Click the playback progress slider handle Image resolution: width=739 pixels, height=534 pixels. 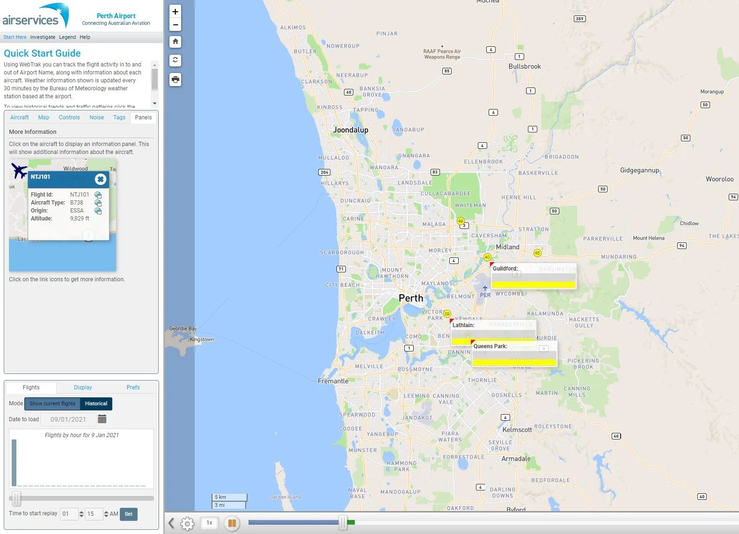(343, 522)
